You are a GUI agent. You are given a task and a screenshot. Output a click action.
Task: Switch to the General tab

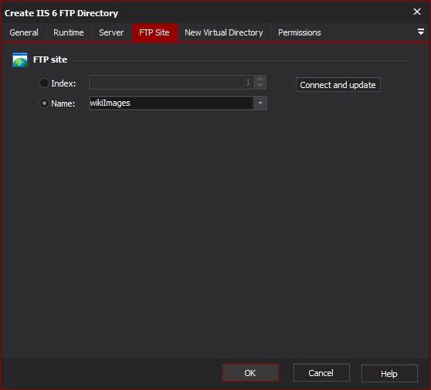click(24, 32)
